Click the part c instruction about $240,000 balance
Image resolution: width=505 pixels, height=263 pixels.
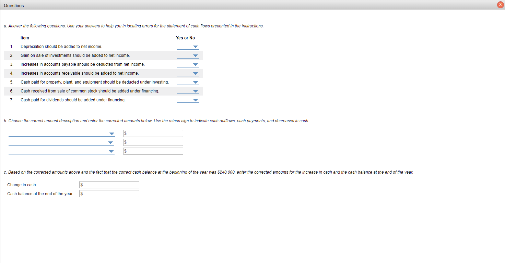[x=209, y=172]
